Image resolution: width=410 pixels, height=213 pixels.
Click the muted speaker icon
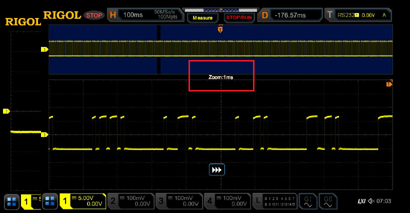[371, 201]
